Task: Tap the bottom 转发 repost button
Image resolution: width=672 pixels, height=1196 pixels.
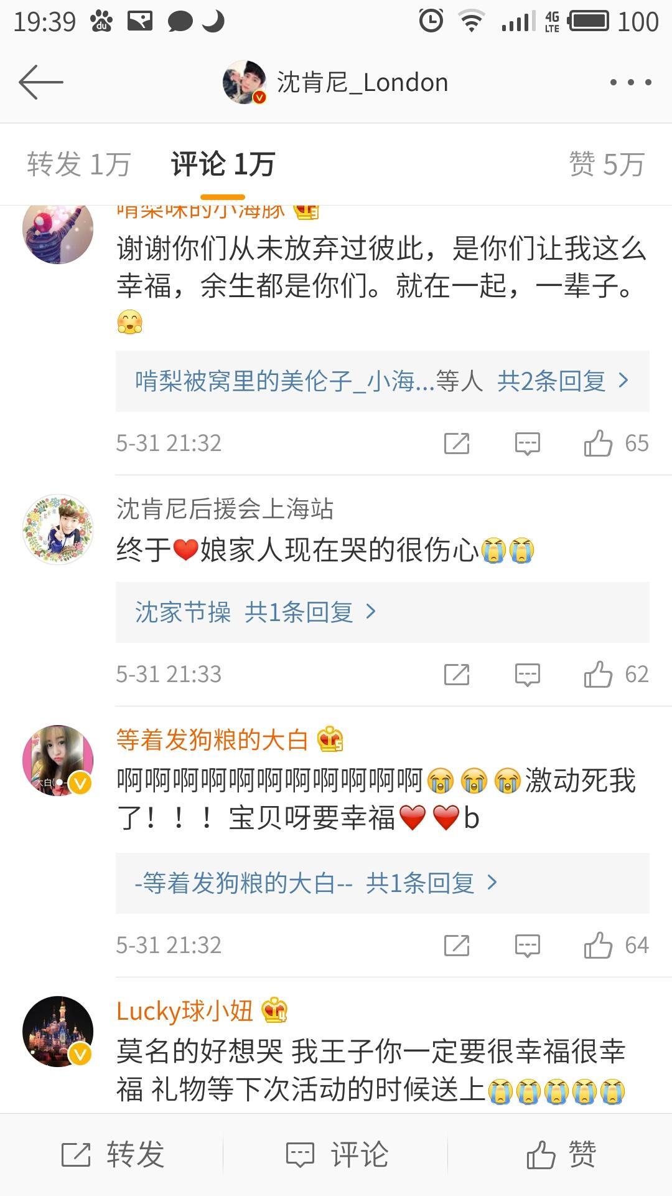Action: 112,1154
